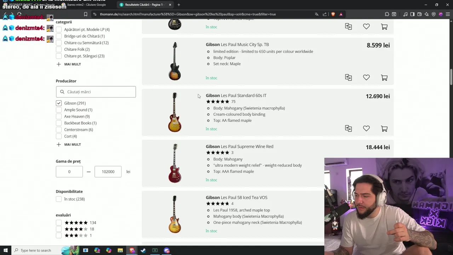Screen dimensions: 453x255
Task: Check the Axe Heaven (9) brand filter
Action: (x=59, y=117)
